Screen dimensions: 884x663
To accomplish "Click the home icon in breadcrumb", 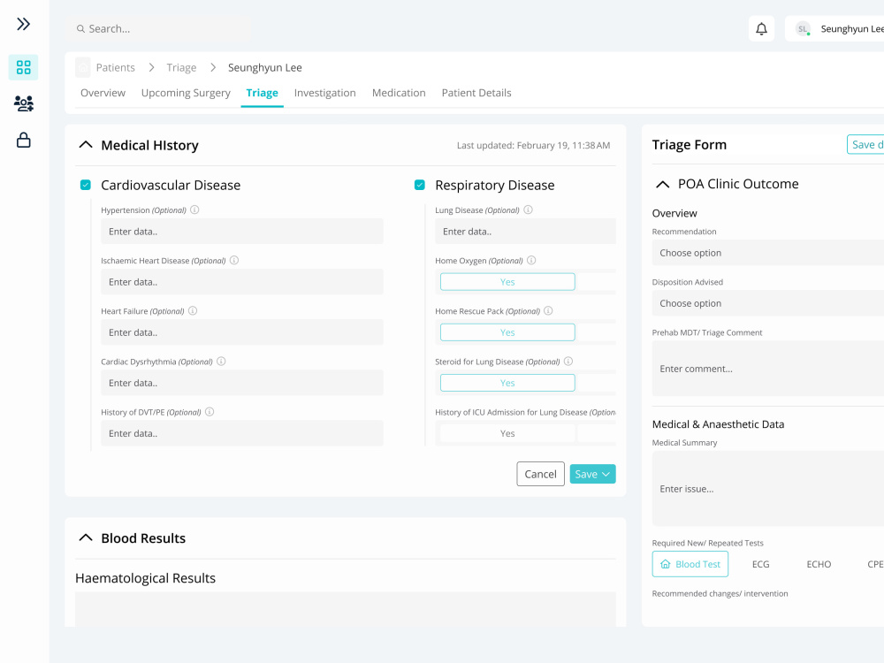I will pyautogui.click(x=83, y=68).
